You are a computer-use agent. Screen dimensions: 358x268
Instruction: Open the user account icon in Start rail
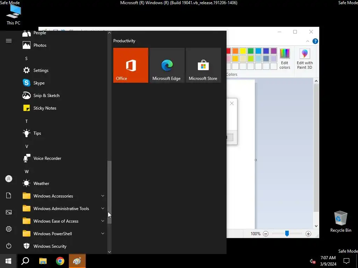point(9,179)
